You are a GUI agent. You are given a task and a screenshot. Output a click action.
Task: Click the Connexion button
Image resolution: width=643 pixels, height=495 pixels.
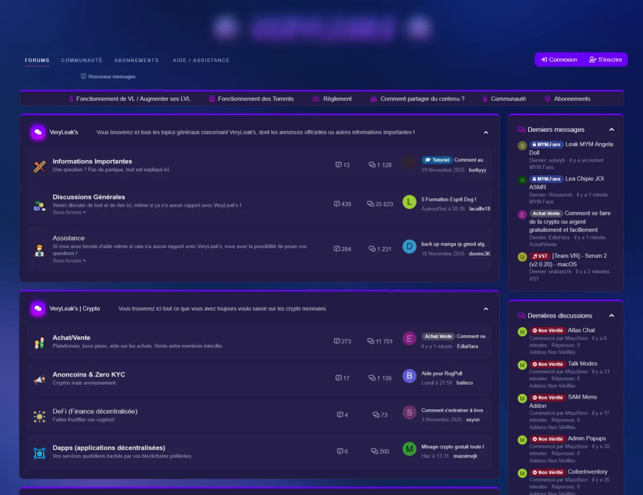coord(559,59)
